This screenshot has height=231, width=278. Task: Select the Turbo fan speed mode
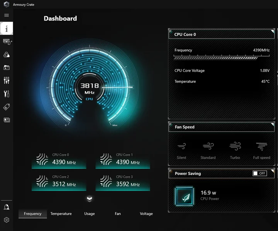coord(235,151)
